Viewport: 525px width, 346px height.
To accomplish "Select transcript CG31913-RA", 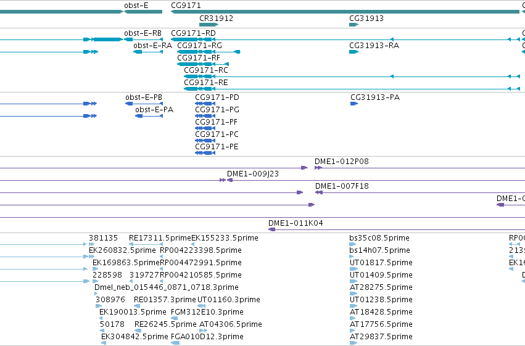I will click(x=374, y=46).
